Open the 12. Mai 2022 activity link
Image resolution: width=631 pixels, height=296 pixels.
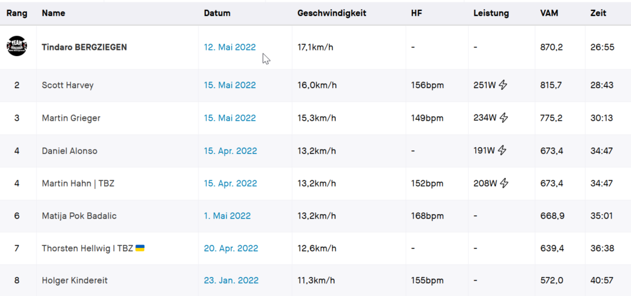point(230,47)
